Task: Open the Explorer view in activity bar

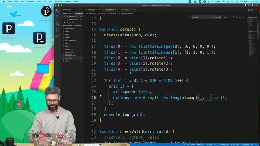Action: pos(57,11)
